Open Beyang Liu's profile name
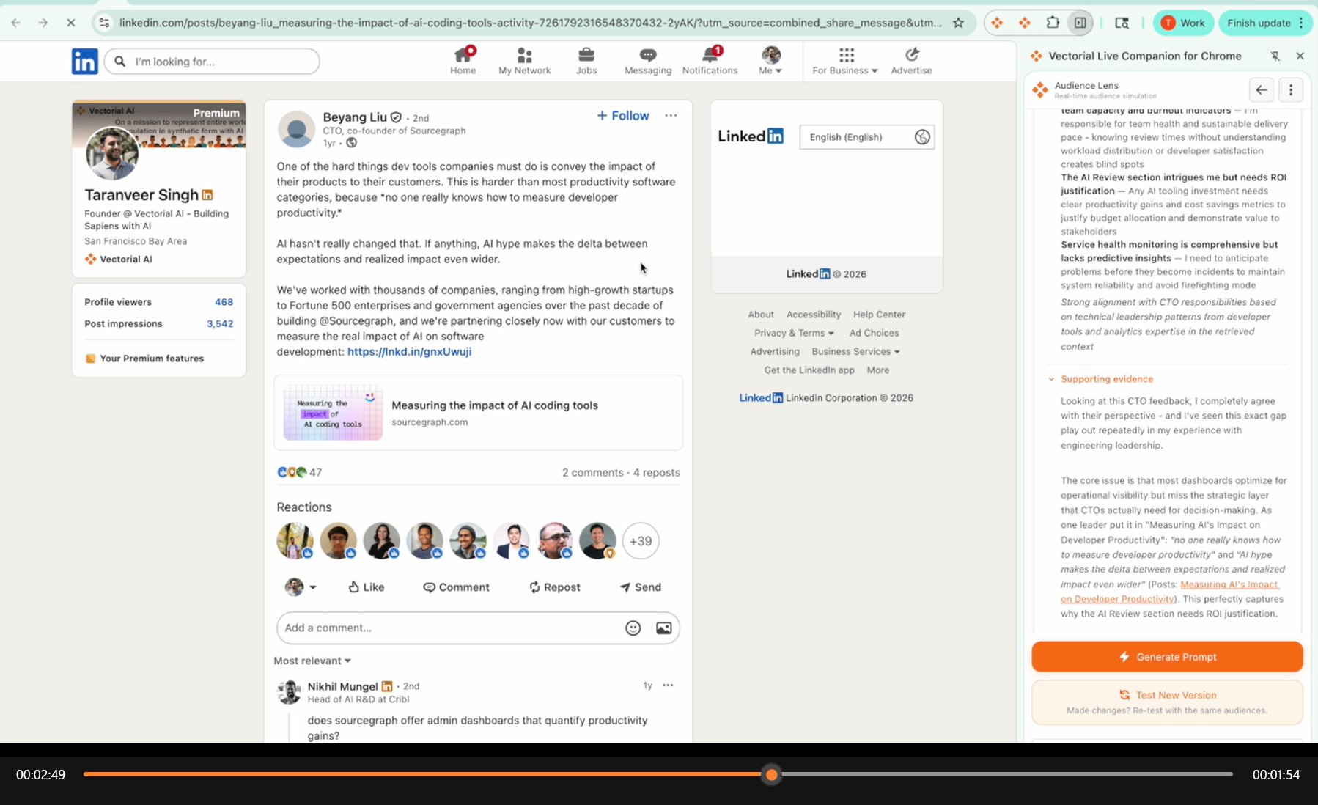 [x=355, y=117]
